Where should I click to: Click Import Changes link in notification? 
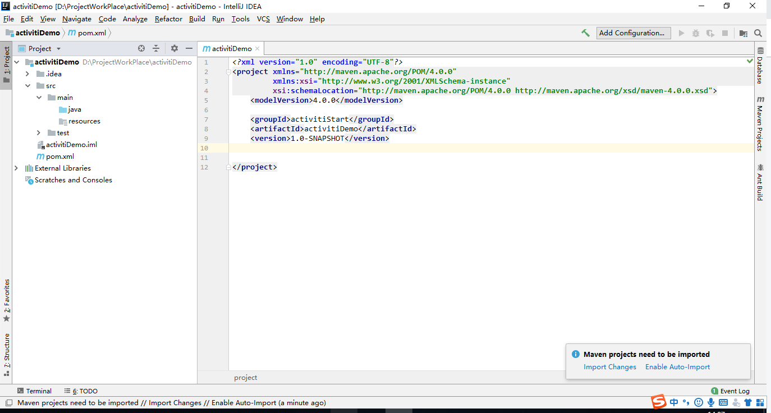610,367
